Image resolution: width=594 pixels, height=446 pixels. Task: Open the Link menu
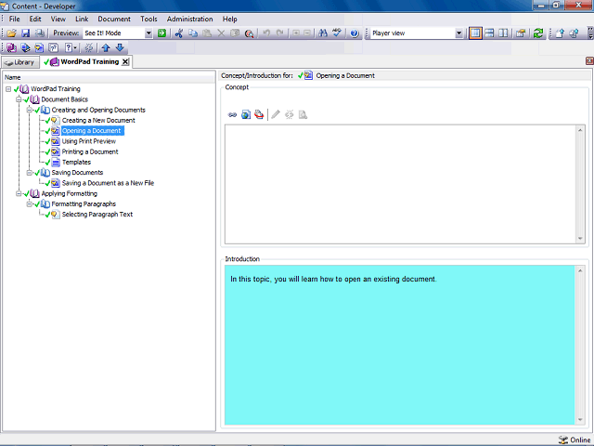(82, 19)
